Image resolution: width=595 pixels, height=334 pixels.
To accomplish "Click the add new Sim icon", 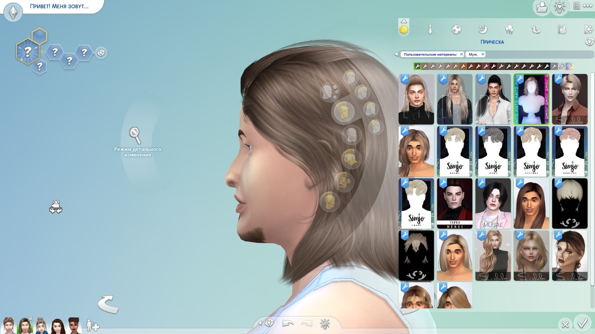I will 92,325.
